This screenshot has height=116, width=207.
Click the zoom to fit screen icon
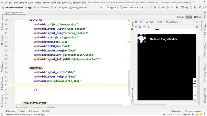click(x=195, y=100)
